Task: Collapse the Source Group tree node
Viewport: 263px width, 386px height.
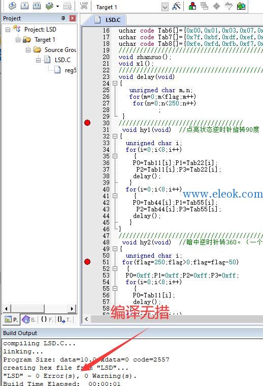Action: 28,50
